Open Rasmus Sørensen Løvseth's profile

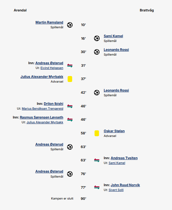coord(41,117)
